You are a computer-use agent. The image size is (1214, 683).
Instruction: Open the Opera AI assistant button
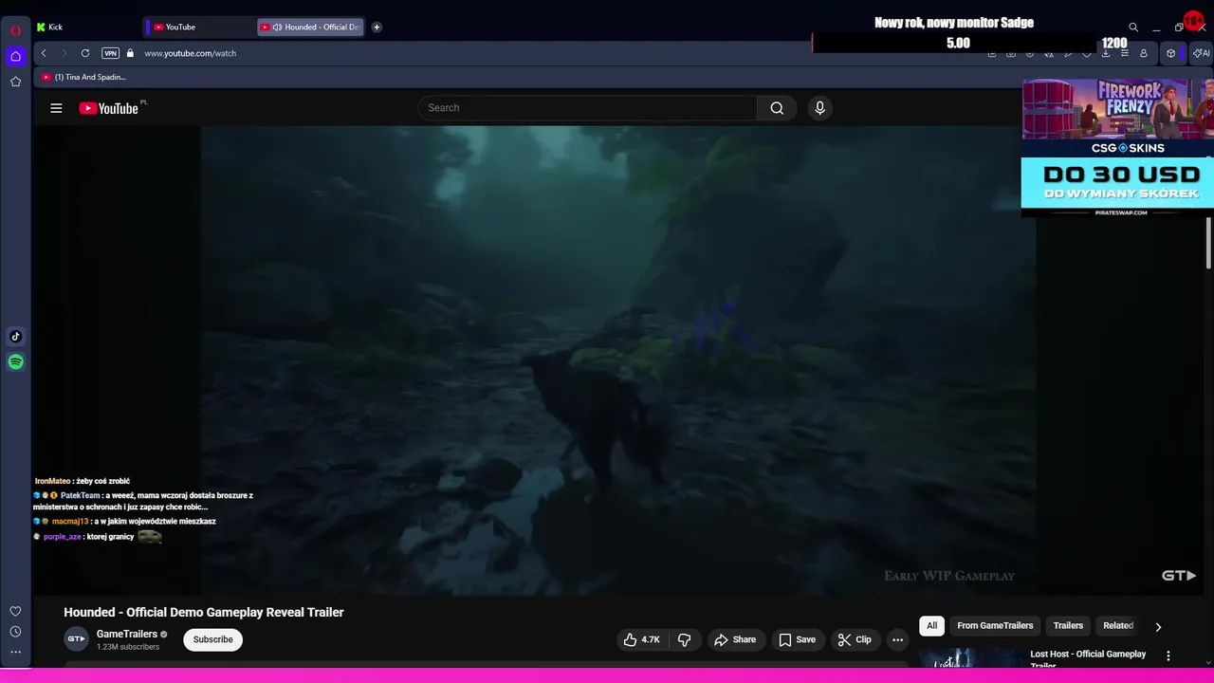point(1202,53)
